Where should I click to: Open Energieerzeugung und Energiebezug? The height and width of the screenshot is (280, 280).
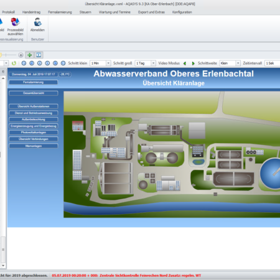tap(33, 126)
